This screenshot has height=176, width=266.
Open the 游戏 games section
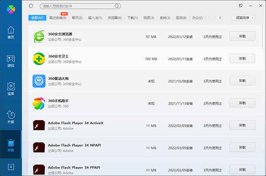tap(11, 61)
